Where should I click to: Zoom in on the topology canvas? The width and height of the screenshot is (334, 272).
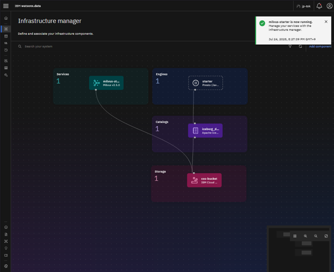[x=305, y=236]
